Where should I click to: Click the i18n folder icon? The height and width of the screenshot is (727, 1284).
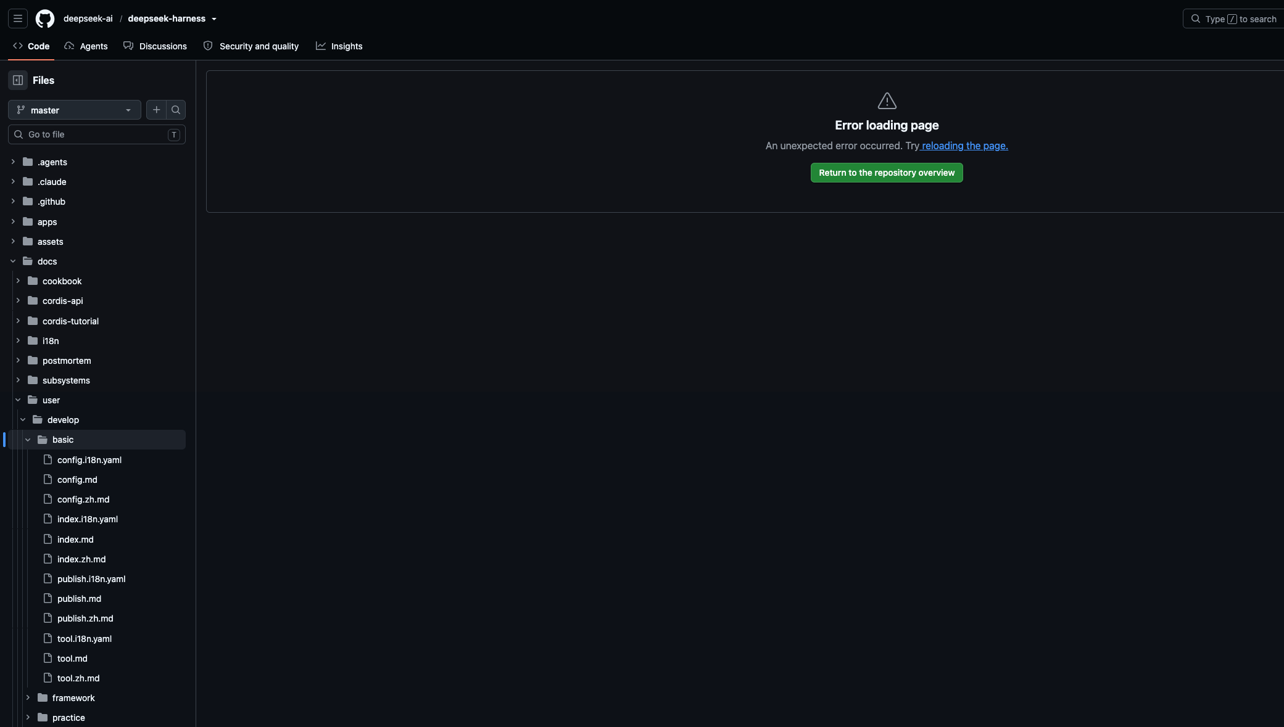(33, 340)
